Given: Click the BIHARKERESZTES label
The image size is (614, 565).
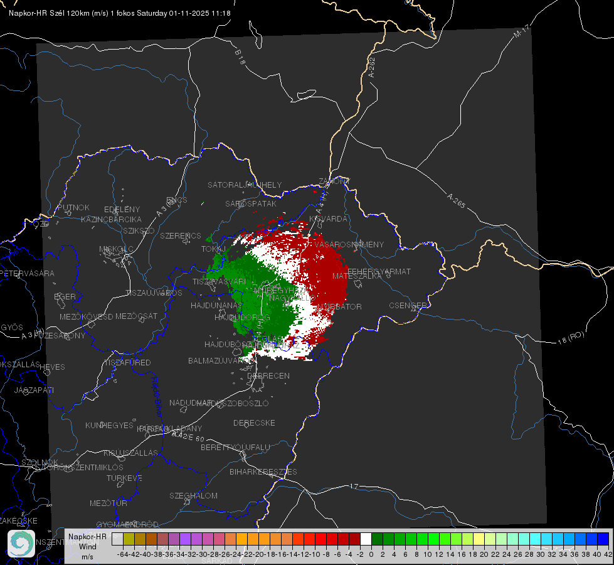Looking at the screenshot, I should click(x=263, y=471).
